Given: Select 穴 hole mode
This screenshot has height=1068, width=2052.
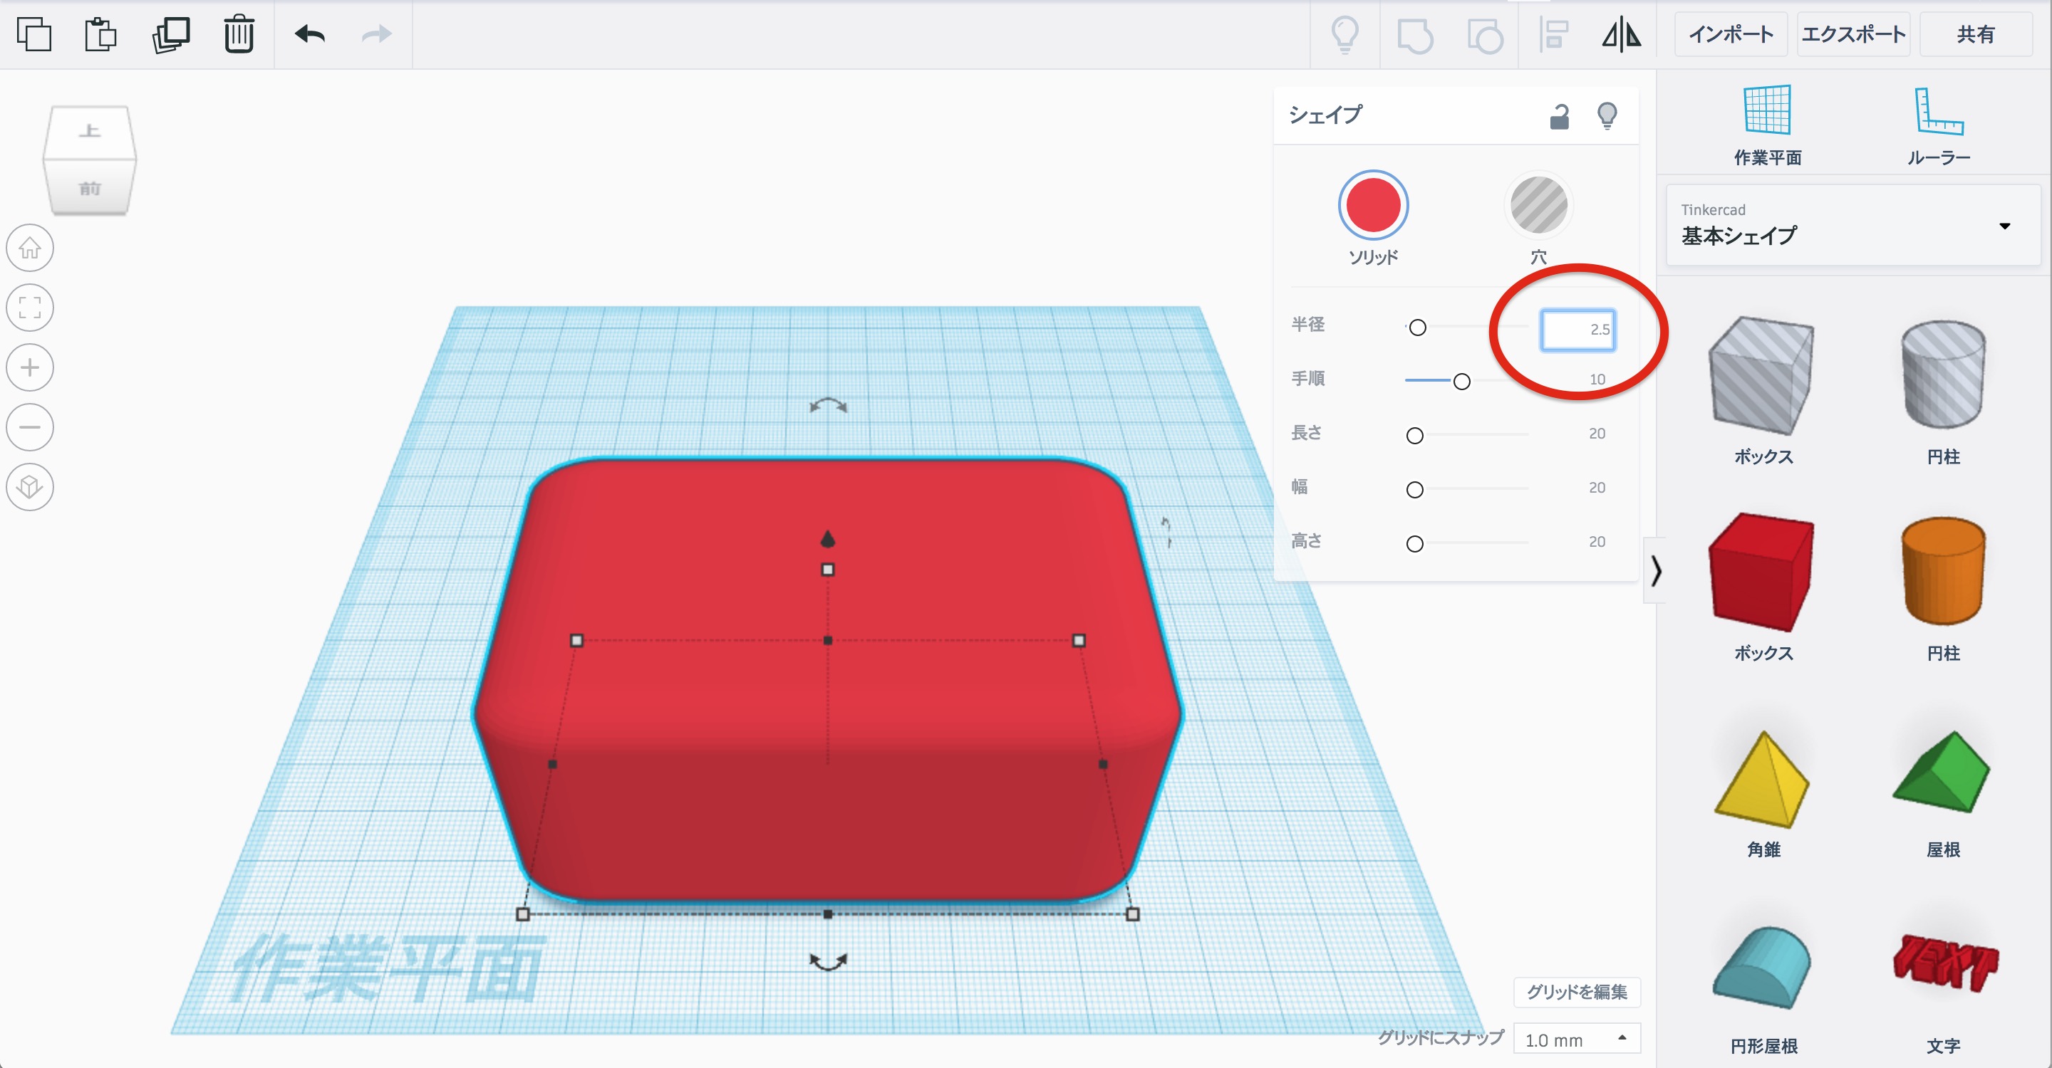Looking at the screenshot, I should coord(1538,205).
